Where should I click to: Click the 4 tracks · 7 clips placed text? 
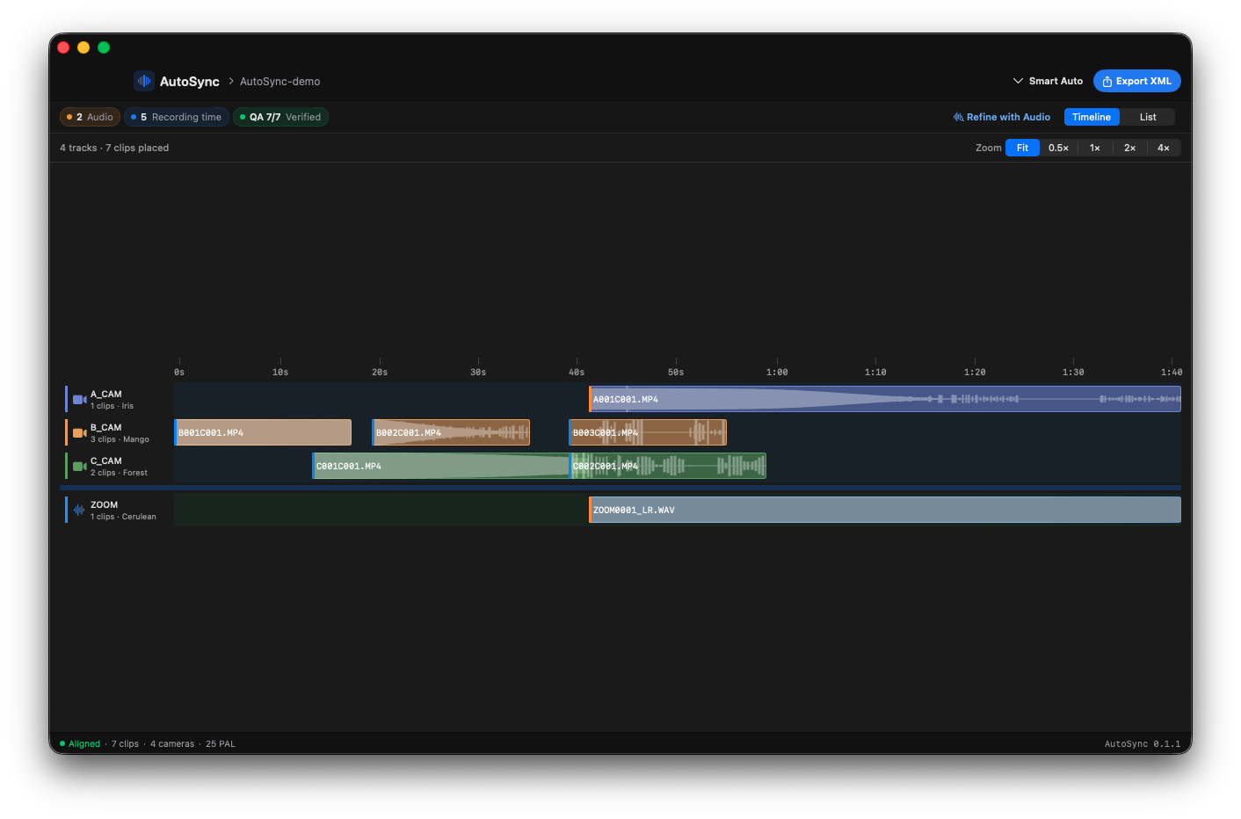(114, 148)
